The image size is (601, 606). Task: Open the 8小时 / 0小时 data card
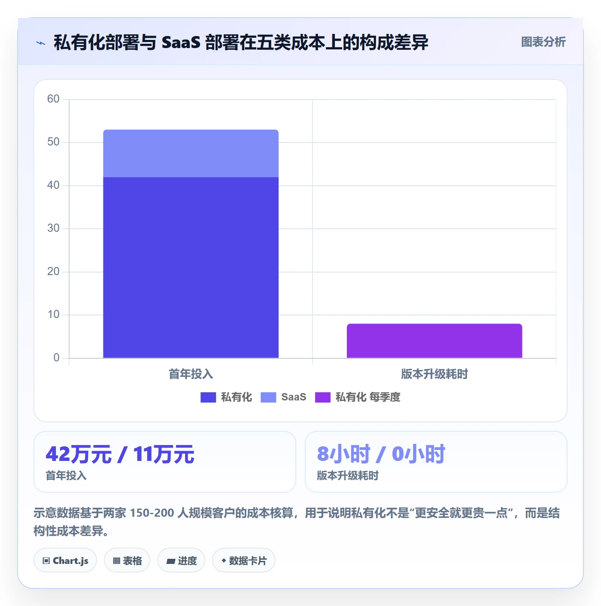(x=436, y=462)
